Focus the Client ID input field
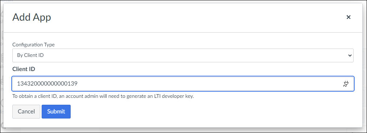This screenshot has height=133, width=367. click(183, 84)
